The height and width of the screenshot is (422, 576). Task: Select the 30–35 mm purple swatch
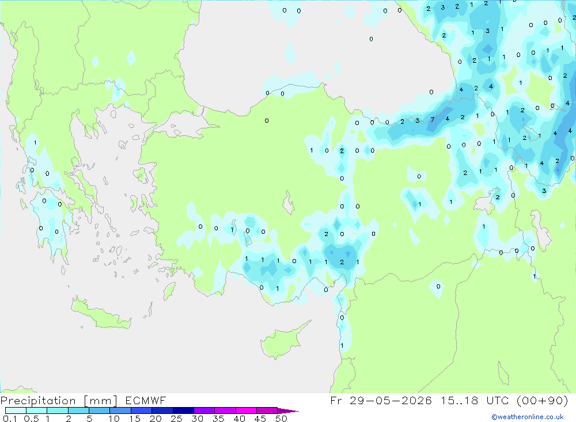click(204, 410)
